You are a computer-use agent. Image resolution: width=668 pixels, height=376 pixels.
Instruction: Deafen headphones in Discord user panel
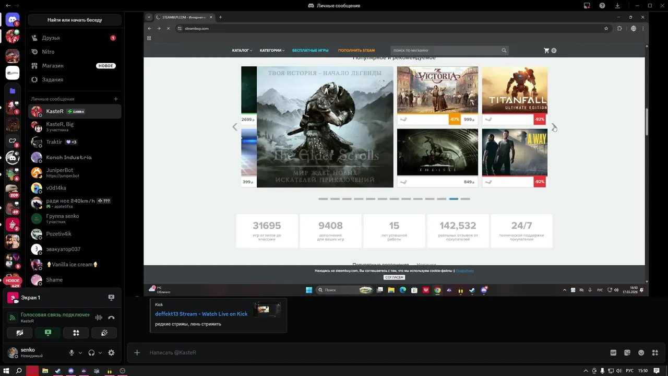coord(91,352)
